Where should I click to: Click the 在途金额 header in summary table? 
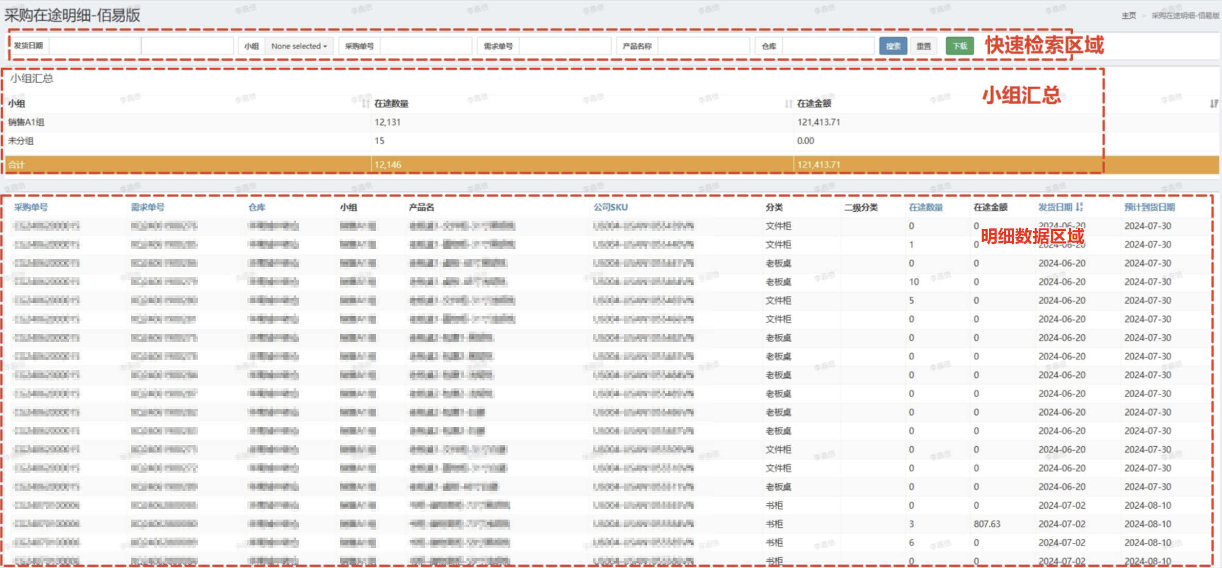tap(814, 104)
